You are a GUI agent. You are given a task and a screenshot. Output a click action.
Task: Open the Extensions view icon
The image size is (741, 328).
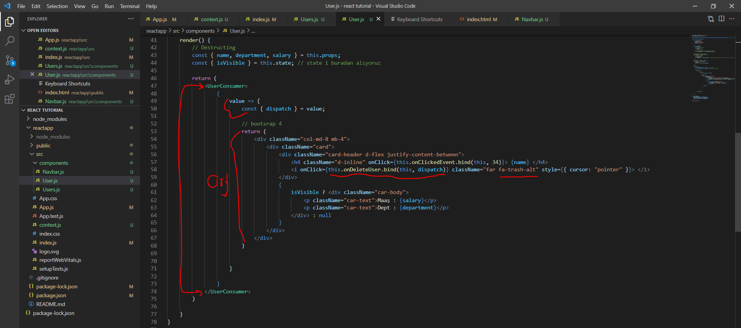point(10,99)
